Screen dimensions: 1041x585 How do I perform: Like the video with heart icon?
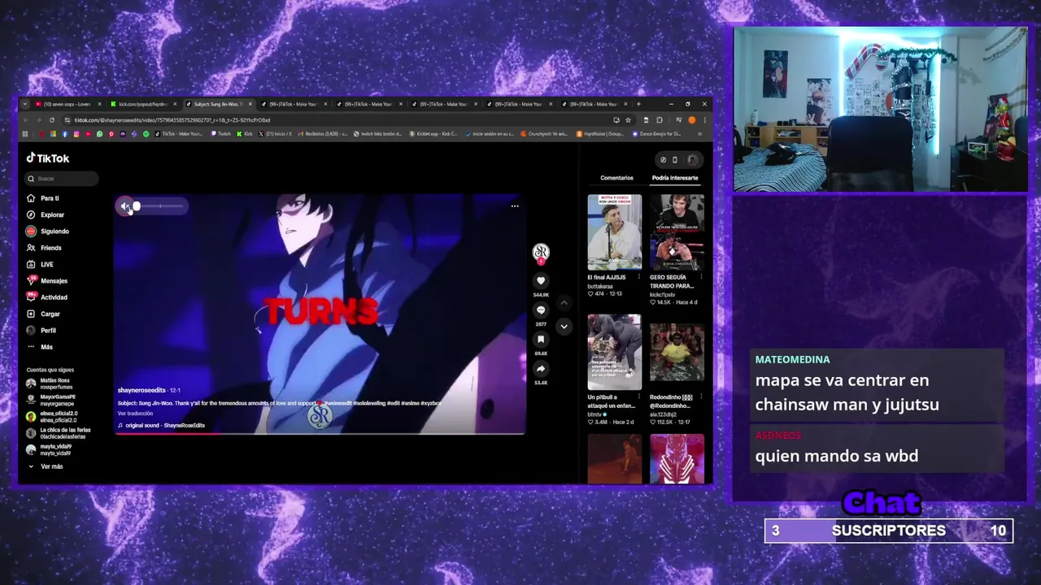point(541,281)
